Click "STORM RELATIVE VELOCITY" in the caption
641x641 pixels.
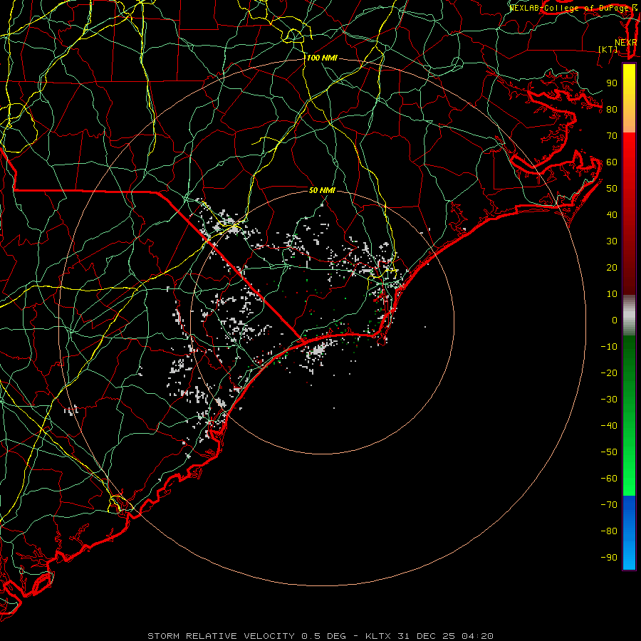pos(221,636)
